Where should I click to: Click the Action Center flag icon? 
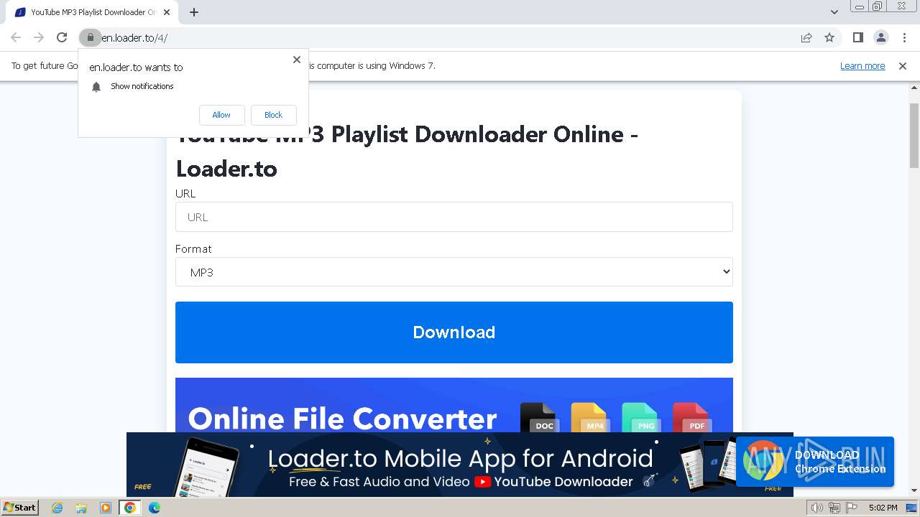coord(851,508)
